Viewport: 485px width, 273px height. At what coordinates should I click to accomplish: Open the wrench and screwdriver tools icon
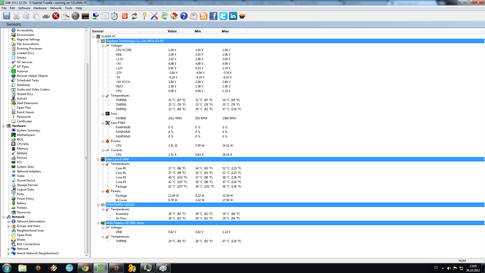coord(154,16)
